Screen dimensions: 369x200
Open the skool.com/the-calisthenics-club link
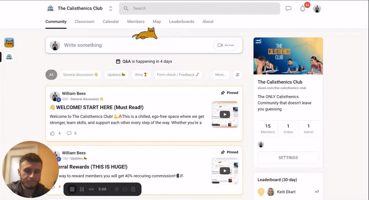coord(282,88)
